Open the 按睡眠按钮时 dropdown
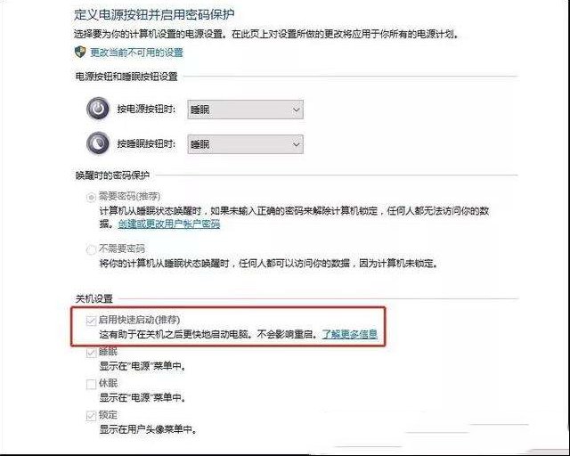Image resolution: width=570 pixels, height=456 pixels. point(246,144)
